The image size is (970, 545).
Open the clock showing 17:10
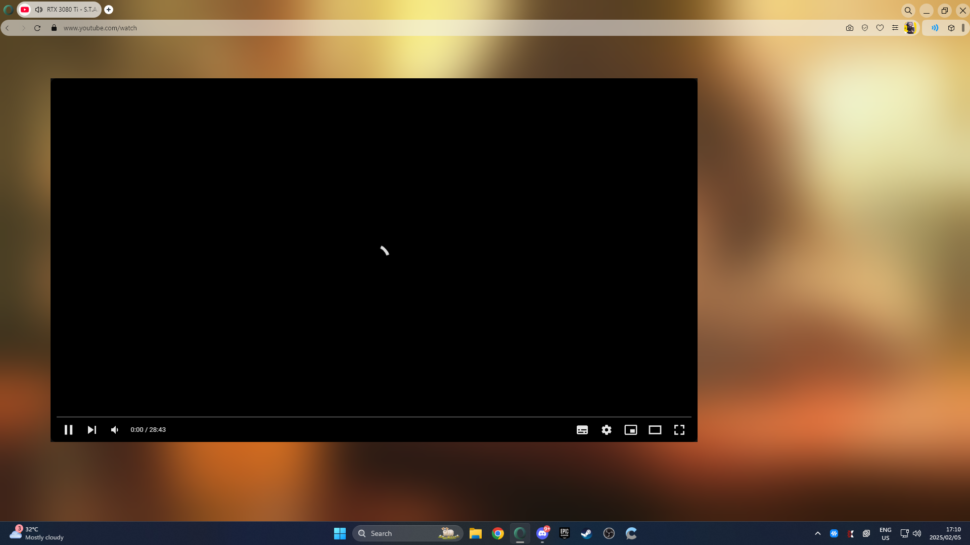(x=945, y=533)
